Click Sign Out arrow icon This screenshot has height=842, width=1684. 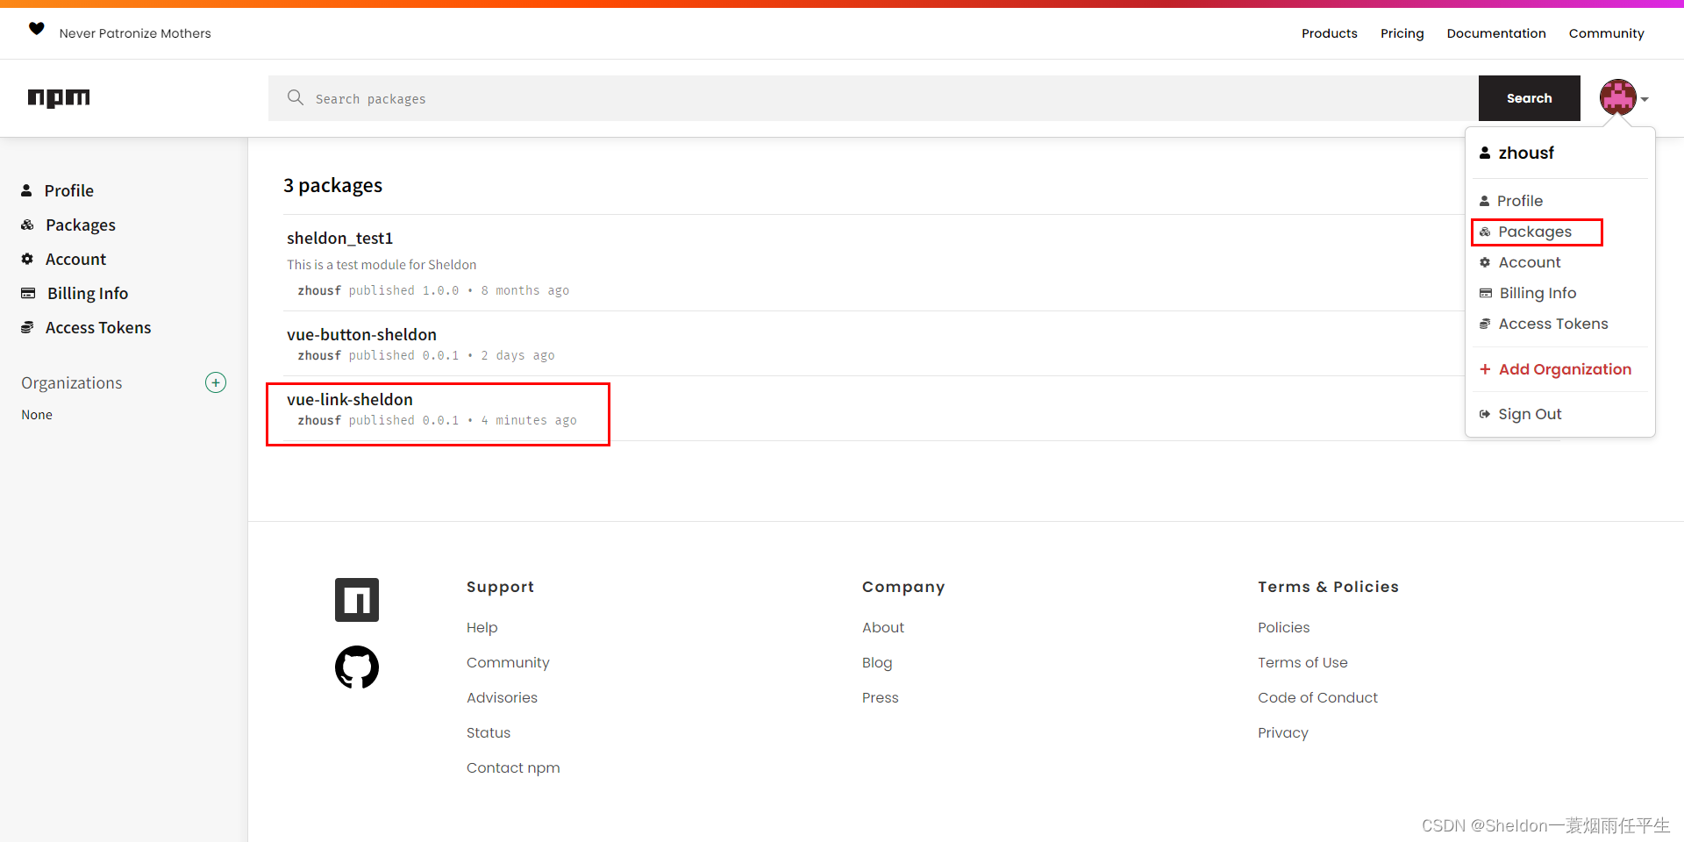[1485, 414]
